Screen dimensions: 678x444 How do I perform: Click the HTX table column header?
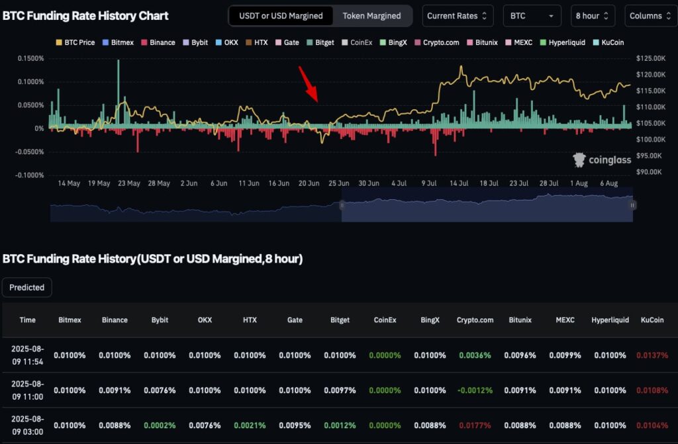tap(250, 320)
